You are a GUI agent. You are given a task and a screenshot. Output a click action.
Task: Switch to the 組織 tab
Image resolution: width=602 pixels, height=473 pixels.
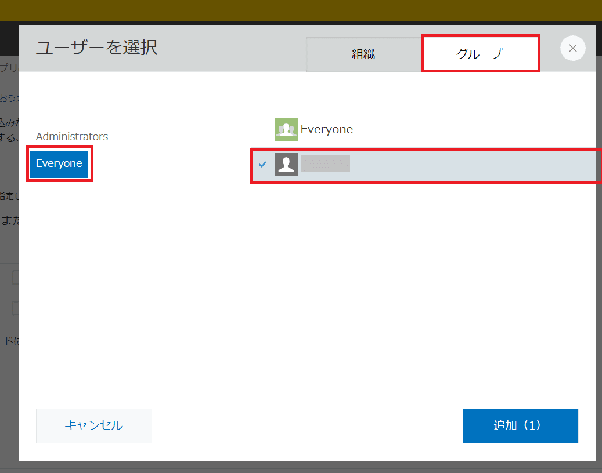(x=363, y=54)
